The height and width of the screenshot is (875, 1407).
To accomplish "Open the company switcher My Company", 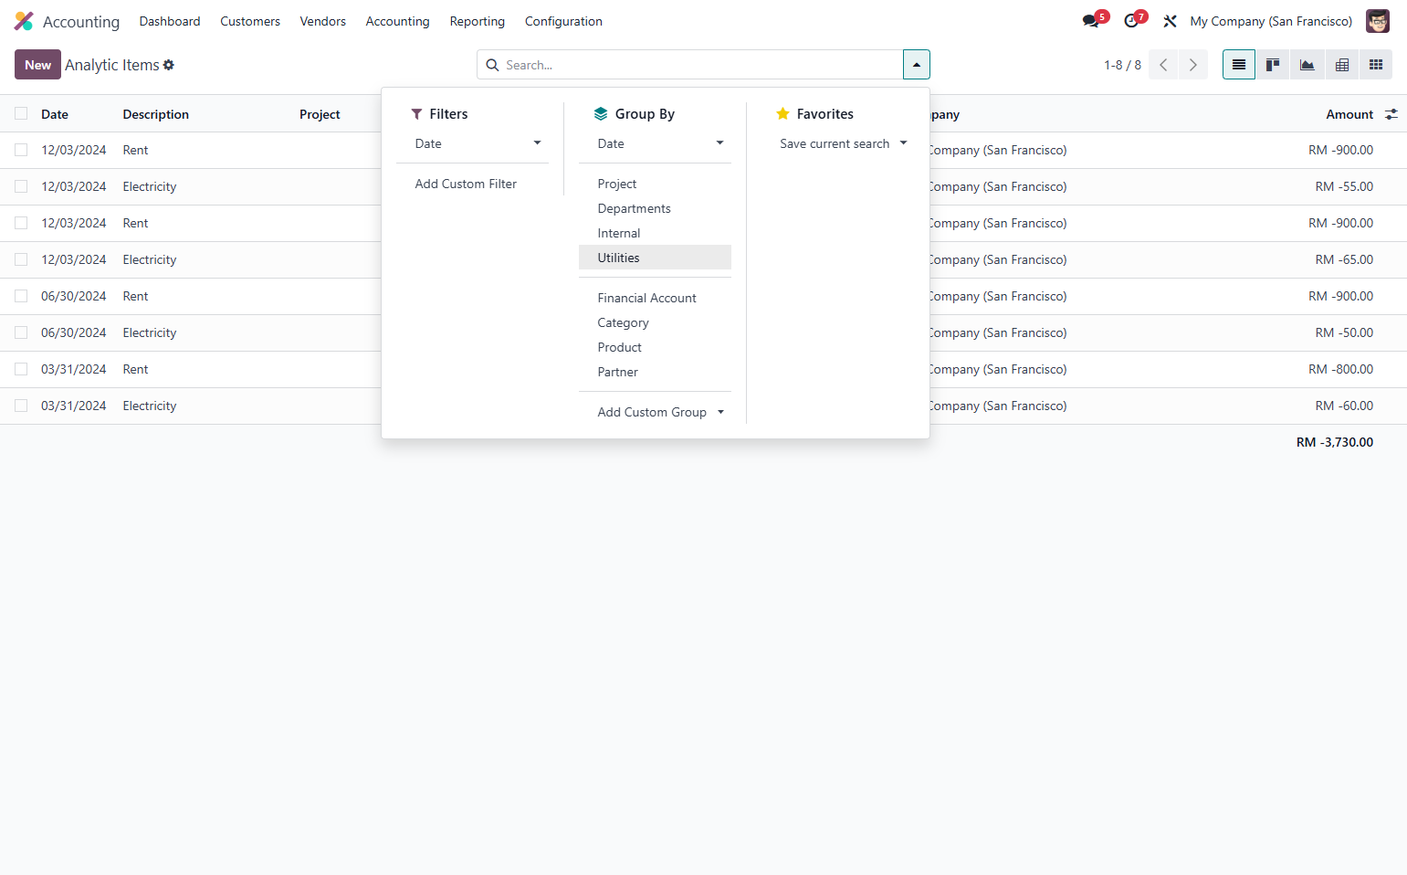I will (1271, 21).
